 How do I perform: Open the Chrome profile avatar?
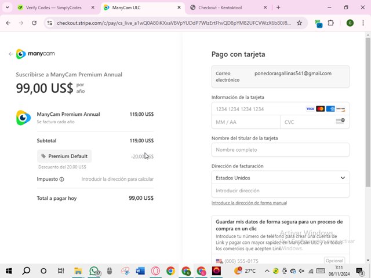[350, 23]
